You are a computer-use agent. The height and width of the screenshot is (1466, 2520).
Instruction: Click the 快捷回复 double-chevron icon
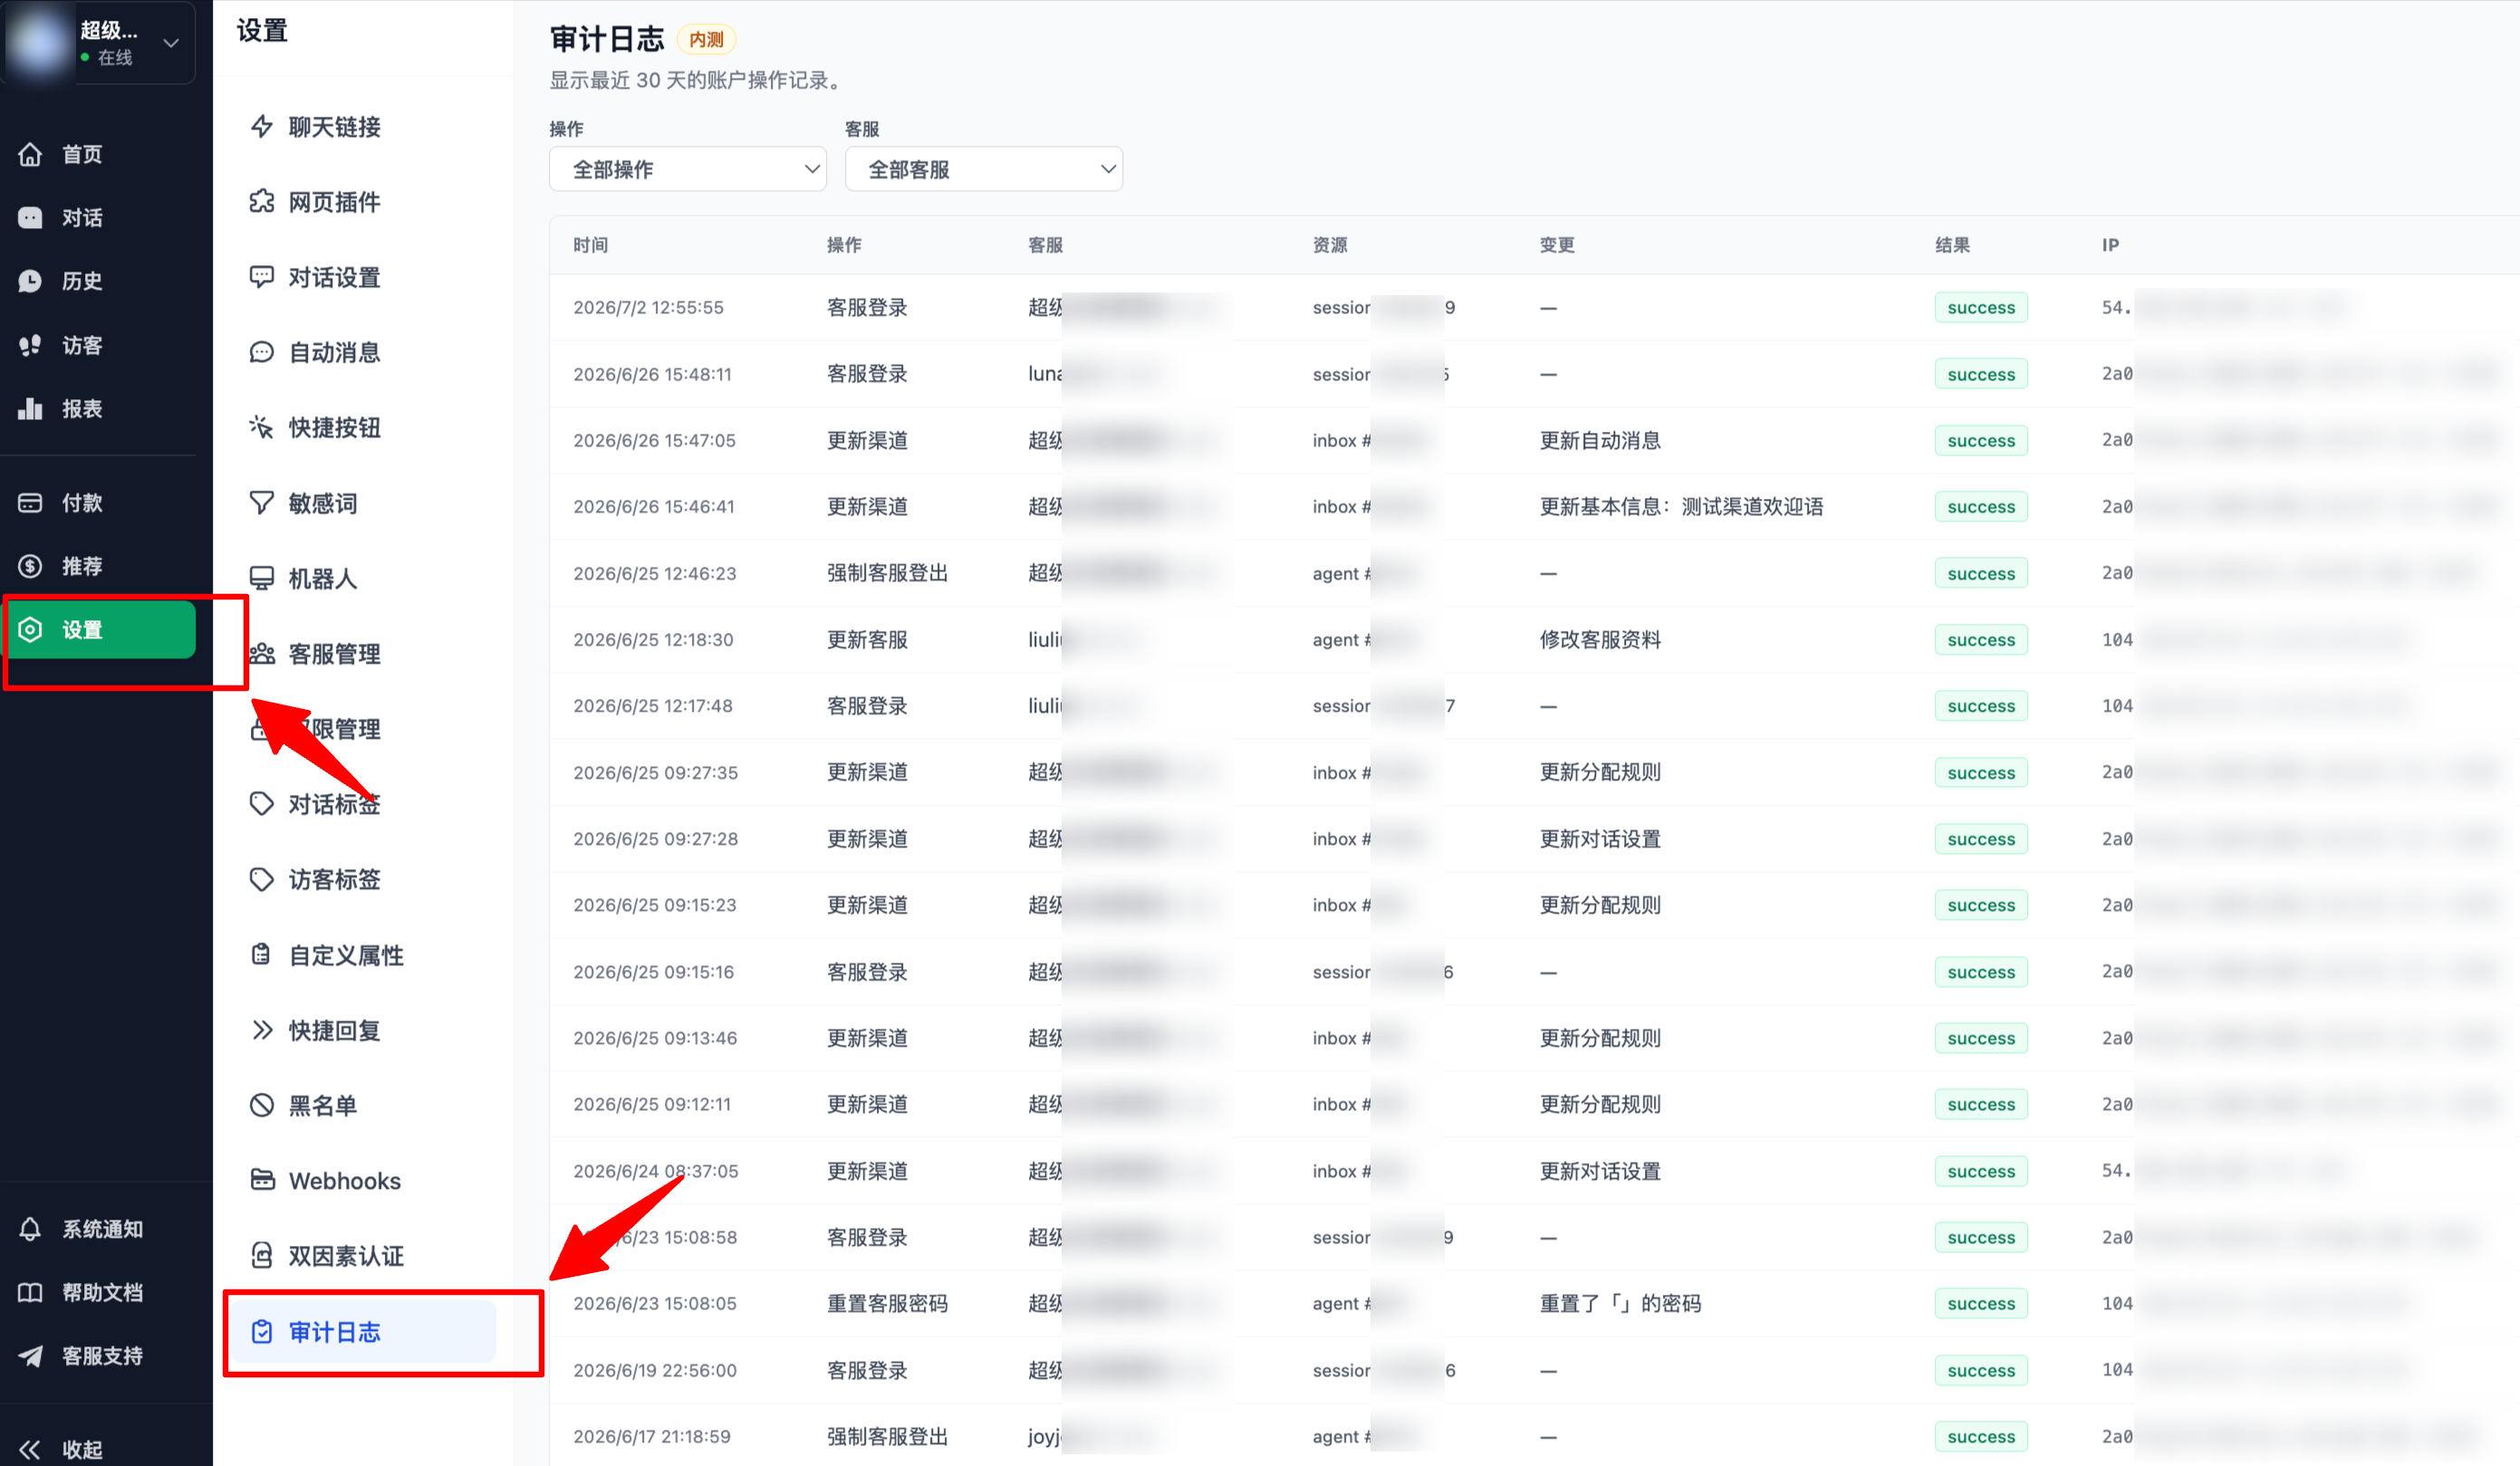(x=262, y=1030)
